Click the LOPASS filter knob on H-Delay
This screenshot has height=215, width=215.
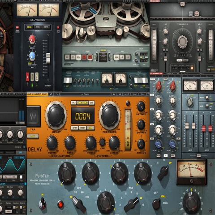click(x=114, y=143)
